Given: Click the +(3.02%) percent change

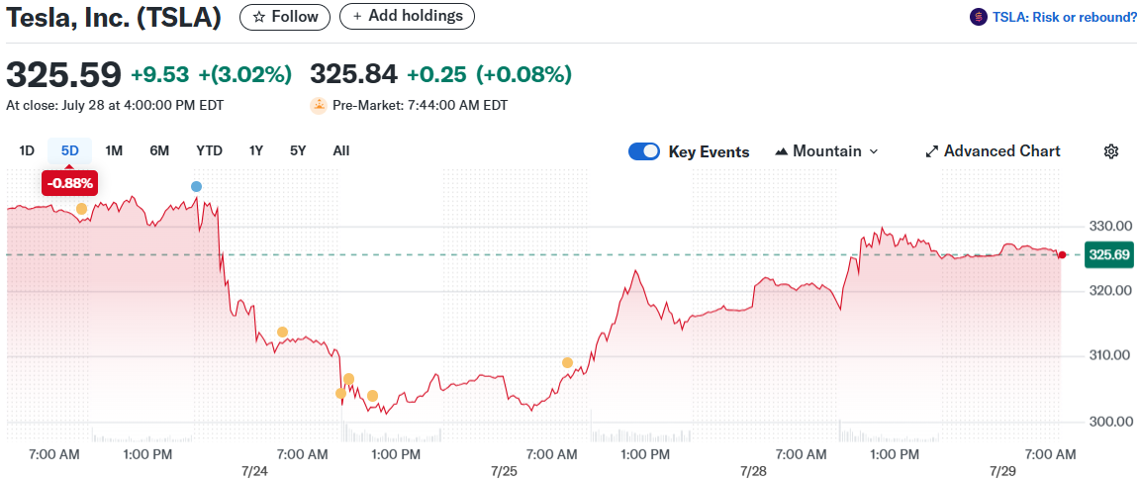Looking at the screenshot, I should (244, 74).
